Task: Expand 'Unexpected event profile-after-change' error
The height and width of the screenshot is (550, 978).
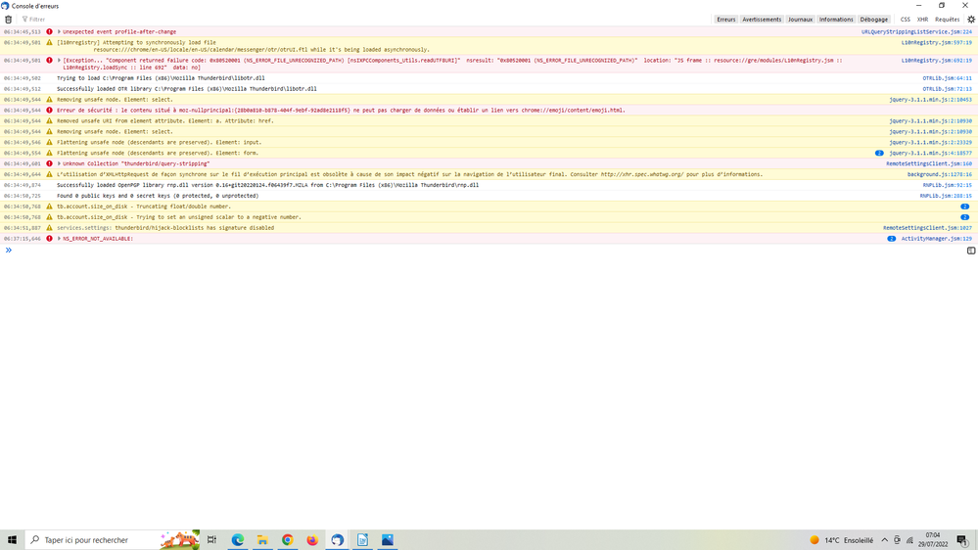Action: 60,31
